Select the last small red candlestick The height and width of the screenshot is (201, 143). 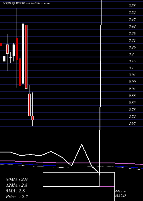33,118
